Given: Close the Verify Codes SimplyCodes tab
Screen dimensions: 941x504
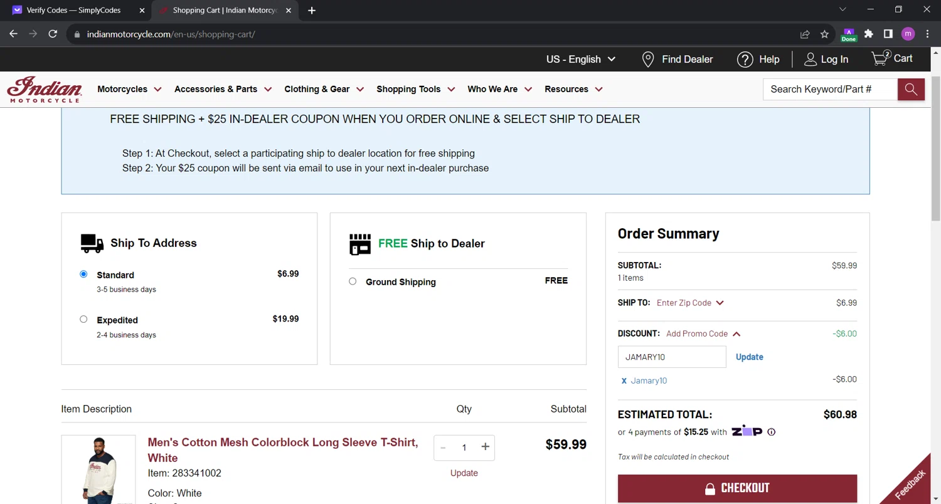Looking at the screenshot, I should 142,10.
